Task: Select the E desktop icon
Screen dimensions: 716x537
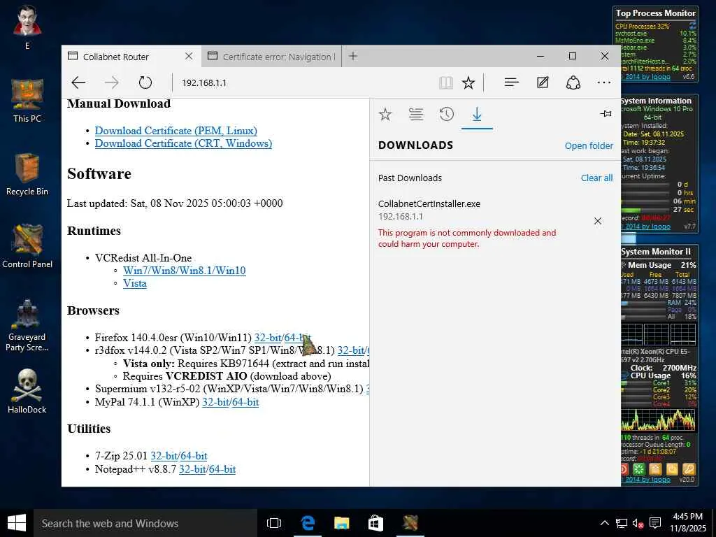Action: [x=27, y=27]
